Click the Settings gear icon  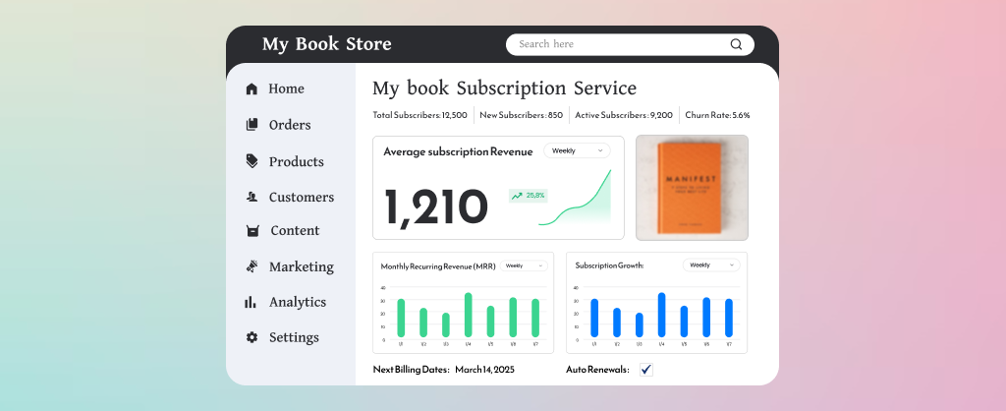pyautogui.click(x=251, y=337)
